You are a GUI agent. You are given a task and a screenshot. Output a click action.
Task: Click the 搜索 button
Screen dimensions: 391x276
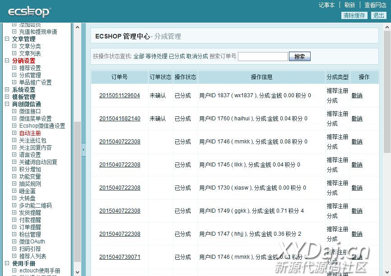[300, 57]
